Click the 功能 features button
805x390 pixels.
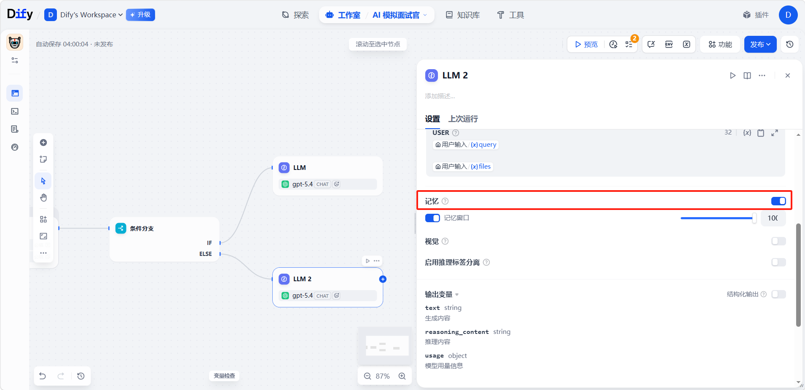[720, 44]
